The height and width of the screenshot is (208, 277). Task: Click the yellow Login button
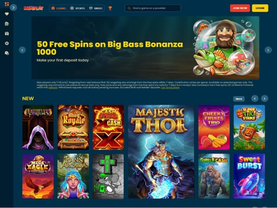260,8
